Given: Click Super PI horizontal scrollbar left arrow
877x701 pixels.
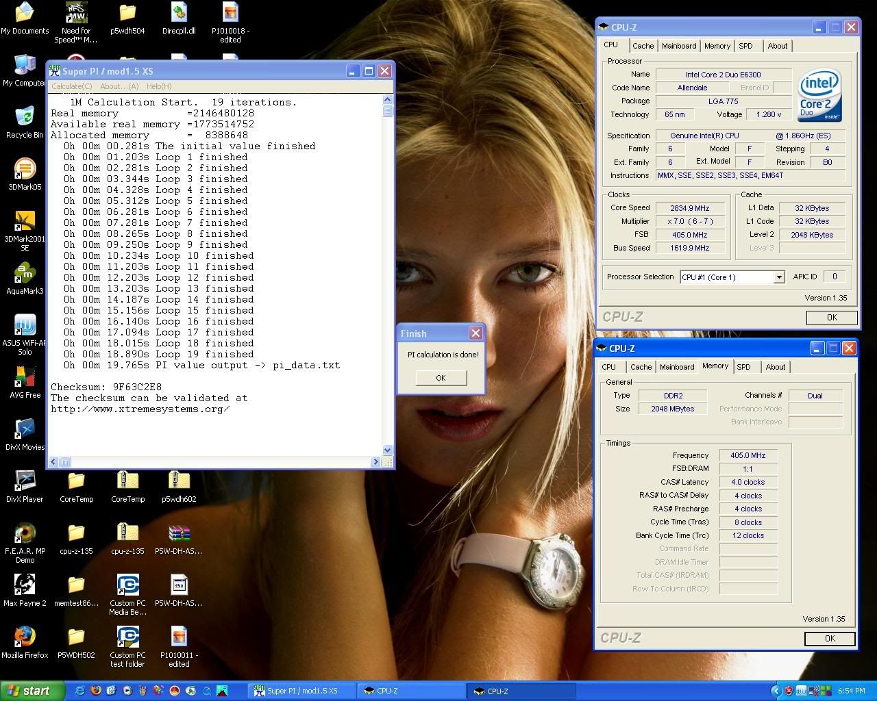Looking at the screenshot, I should 55,462.
